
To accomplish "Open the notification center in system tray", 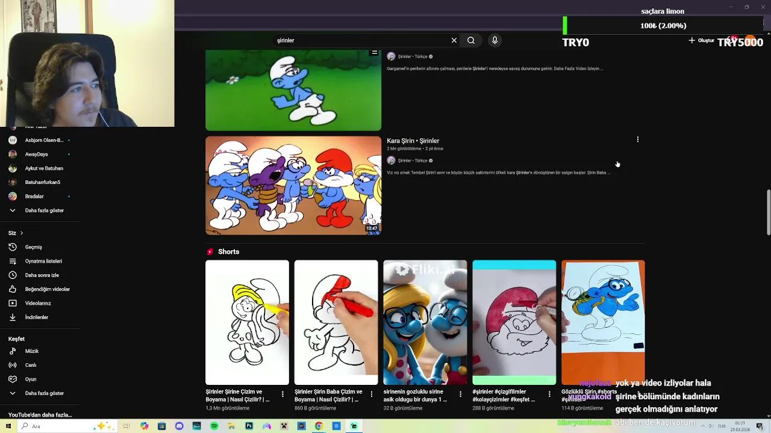I will tap(760, 426).
